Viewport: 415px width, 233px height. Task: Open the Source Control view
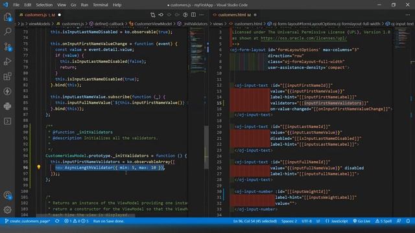coord(7,47)
